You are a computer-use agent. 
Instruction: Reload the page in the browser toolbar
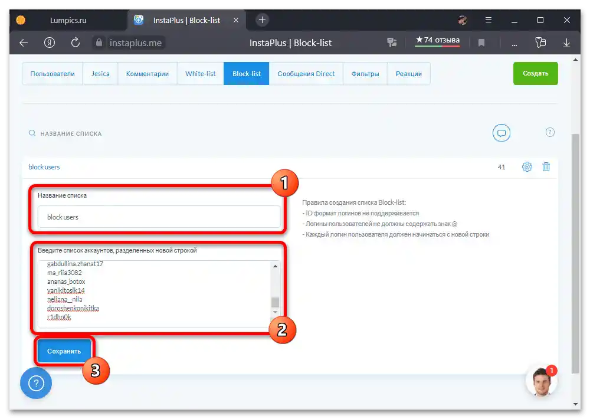[x=74, y=42]
